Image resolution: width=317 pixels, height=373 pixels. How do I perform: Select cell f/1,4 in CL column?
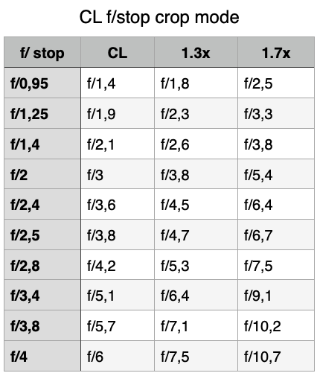pyautogui.click(x=118, y=83)
